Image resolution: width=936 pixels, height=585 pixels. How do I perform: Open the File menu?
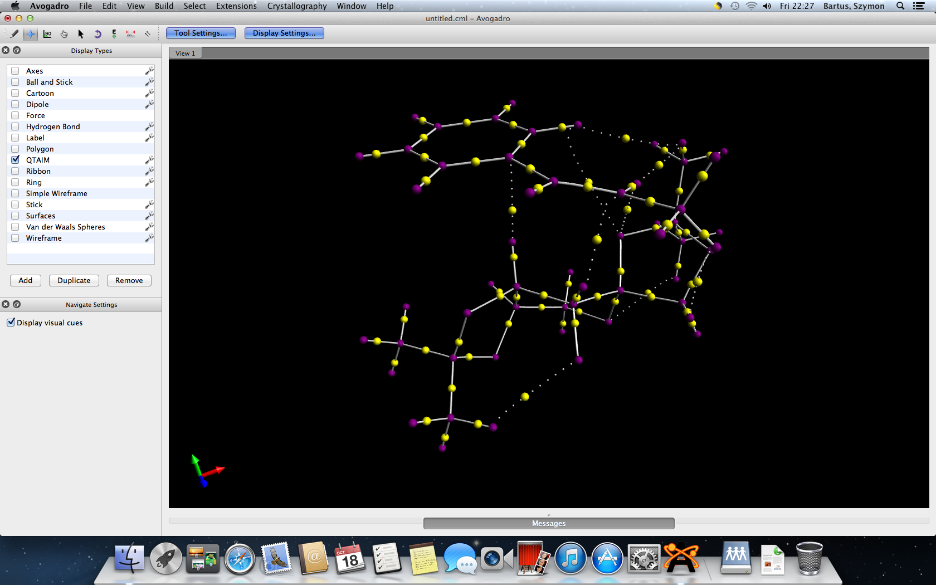(85, 6)
